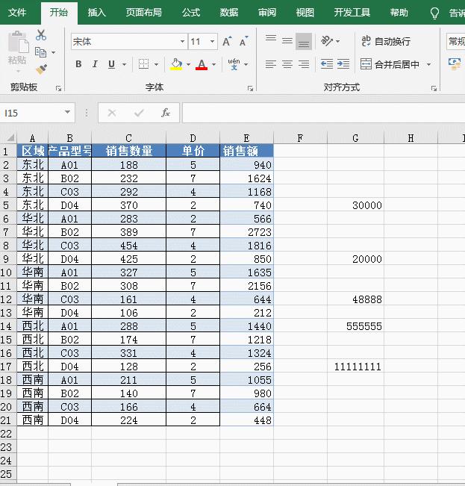Click the accounting number format icon

pyautogui.click(x=454, y=64)
